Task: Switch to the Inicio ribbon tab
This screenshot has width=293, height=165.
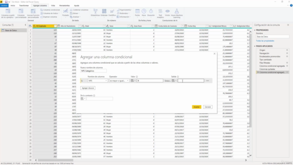Action: point(13,5)
